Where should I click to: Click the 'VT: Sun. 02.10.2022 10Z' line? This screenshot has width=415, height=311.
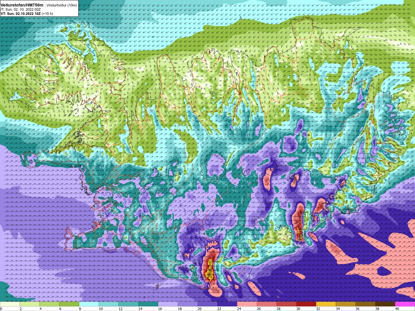[x=20, y=14]
